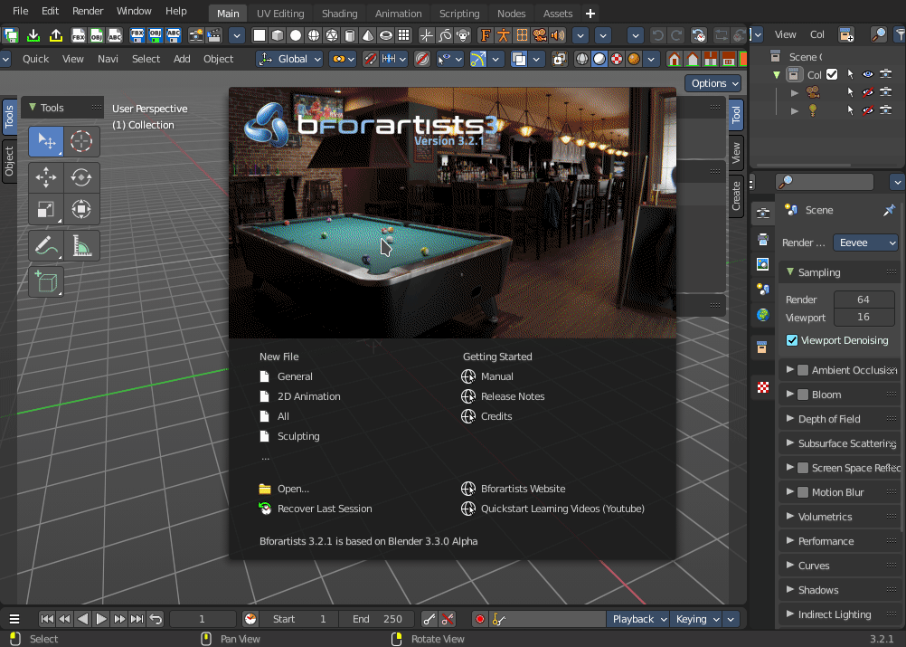Open the Render properties tab icon
This screenshot has width=906, height=647.
tap(763, 213)
